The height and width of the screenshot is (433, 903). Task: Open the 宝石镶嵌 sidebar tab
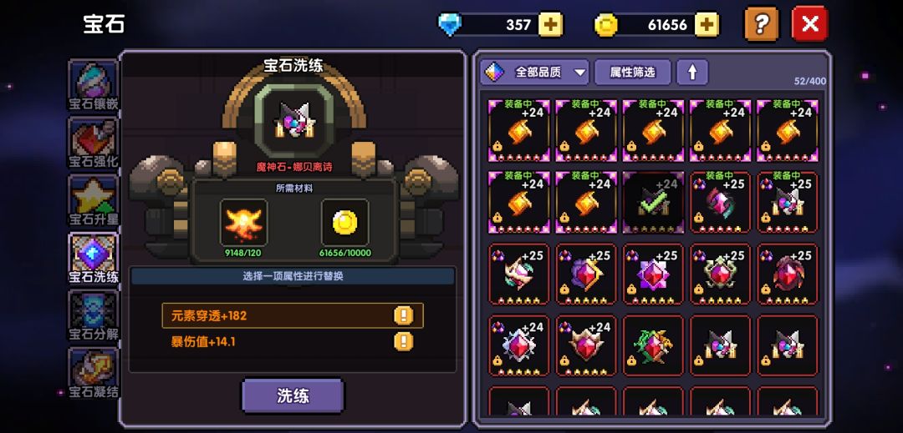(x=93, y=86)
